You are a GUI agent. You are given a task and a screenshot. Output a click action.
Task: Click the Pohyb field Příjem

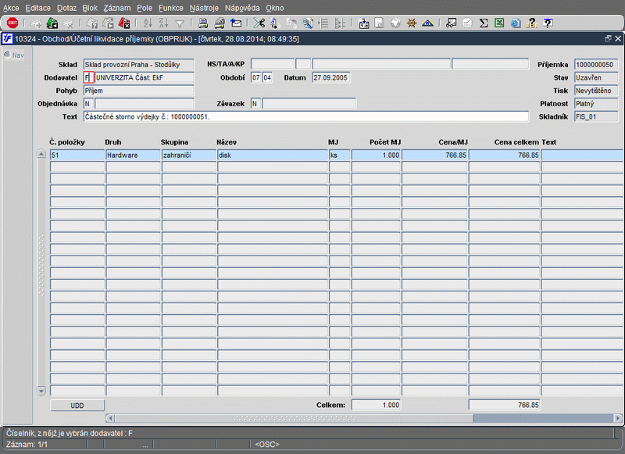tap(138, 91)
